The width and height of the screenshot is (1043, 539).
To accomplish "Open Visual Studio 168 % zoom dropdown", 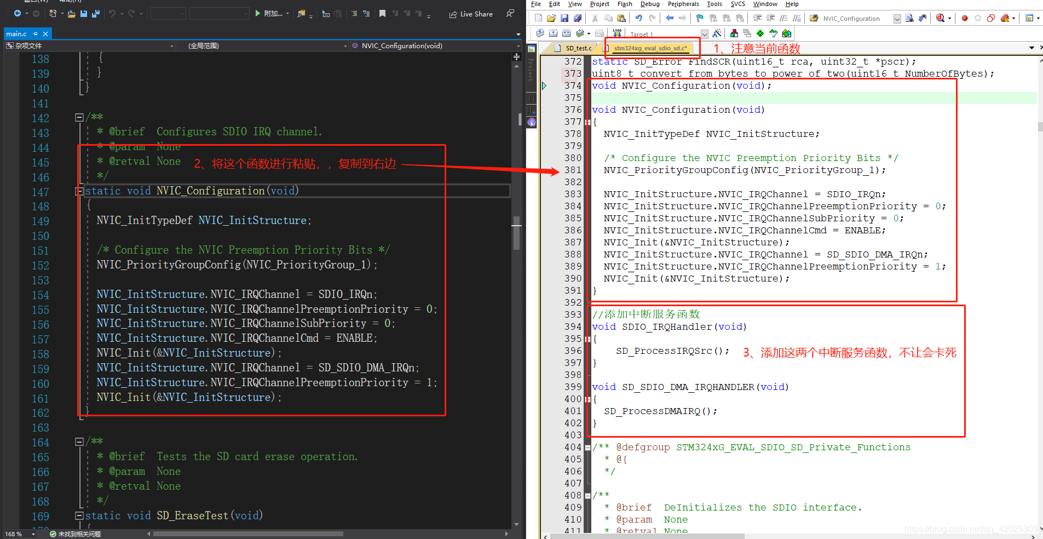I will [33, 534].
